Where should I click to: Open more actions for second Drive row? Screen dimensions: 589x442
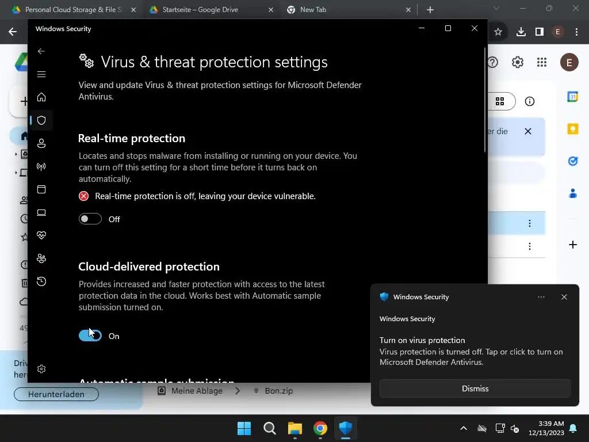click(529, 246)
